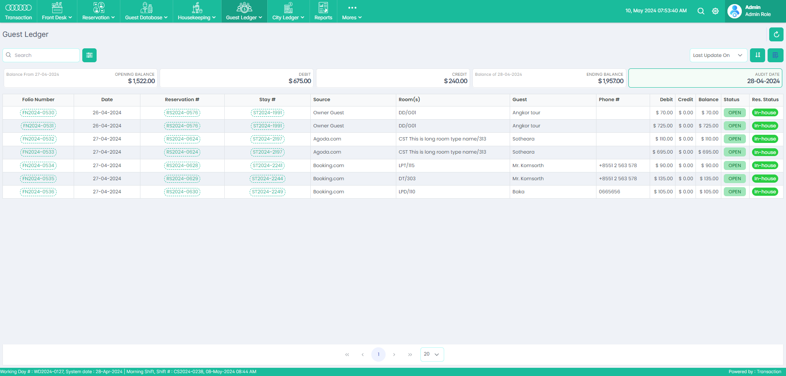Open stay ST2024-2244
The image size is (786, 376).
268,179
